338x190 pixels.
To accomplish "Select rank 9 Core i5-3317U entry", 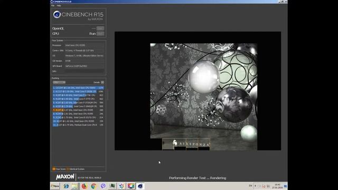I will [78, 117].
